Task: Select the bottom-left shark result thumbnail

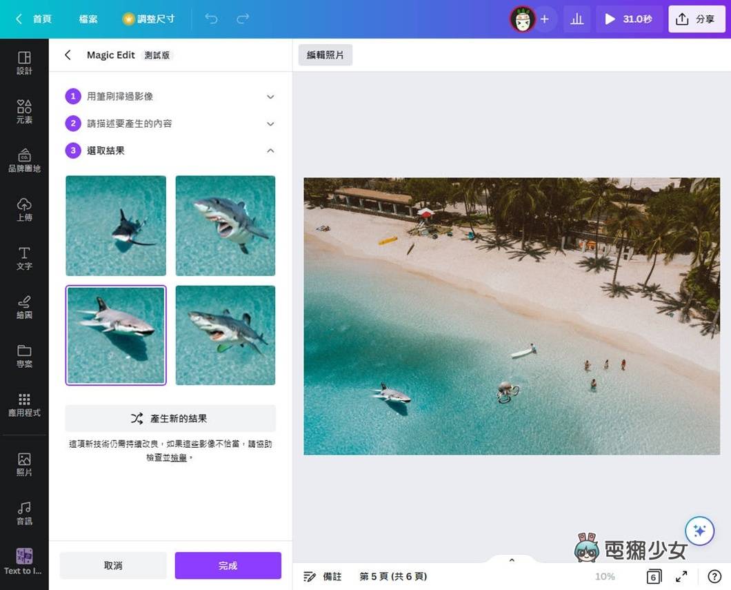Action: pos(115,335)
